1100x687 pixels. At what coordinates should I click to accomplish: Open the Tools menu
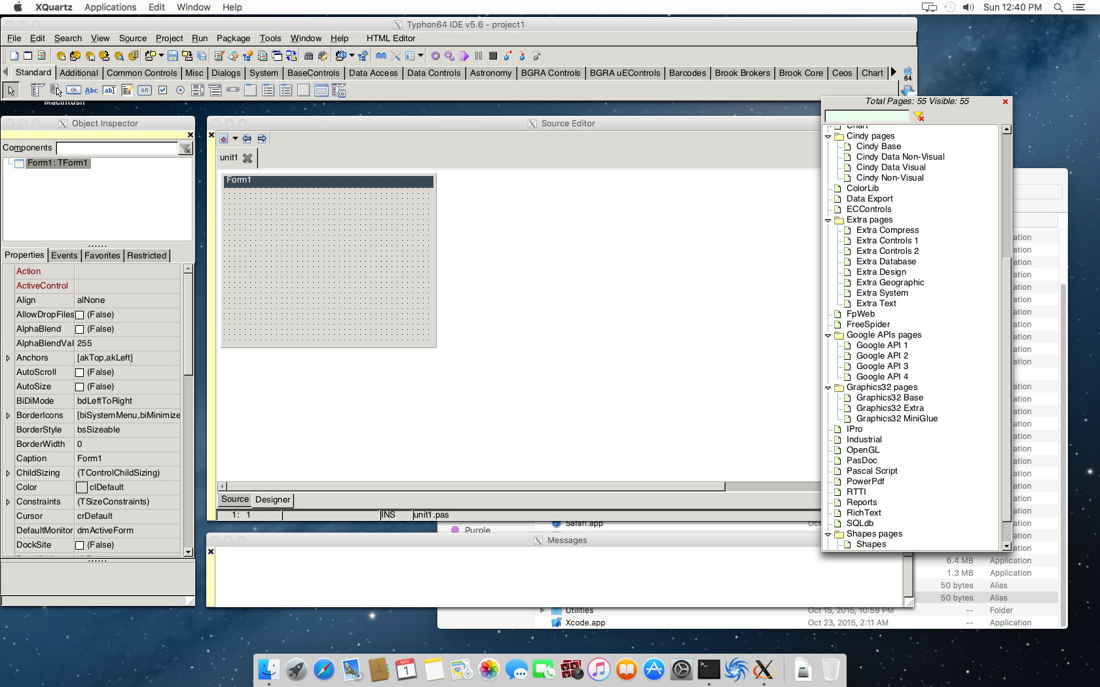270,39
